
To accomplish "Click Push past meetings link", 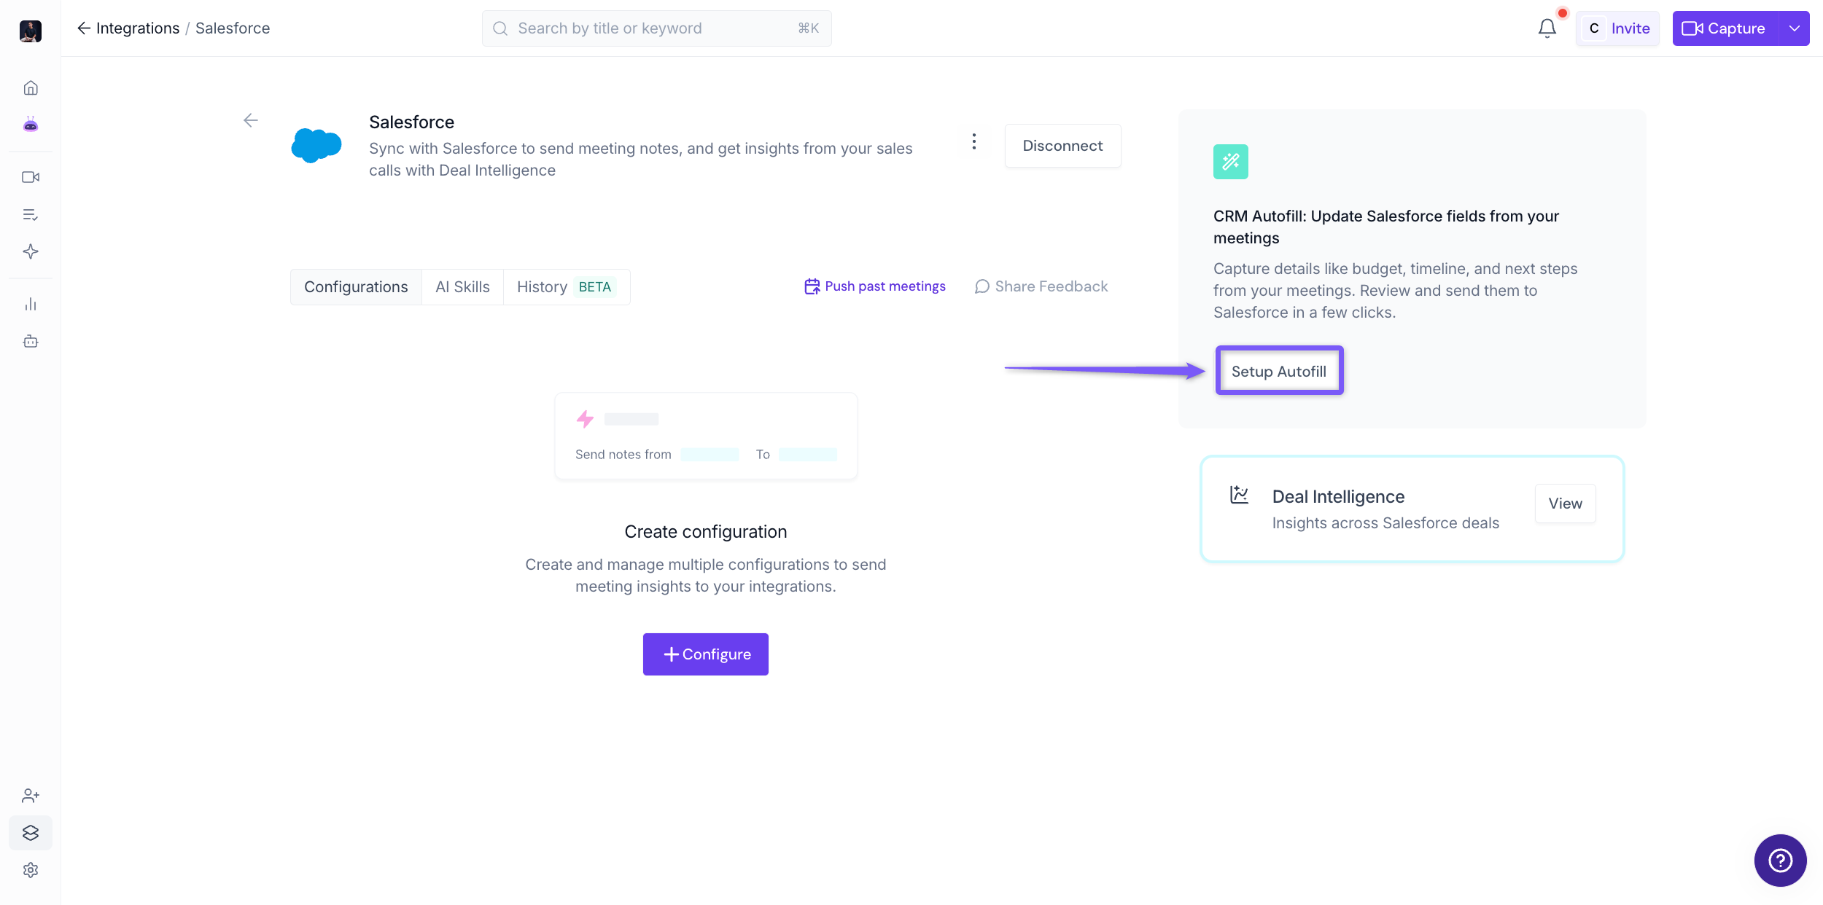I will (x=875, y=286).
